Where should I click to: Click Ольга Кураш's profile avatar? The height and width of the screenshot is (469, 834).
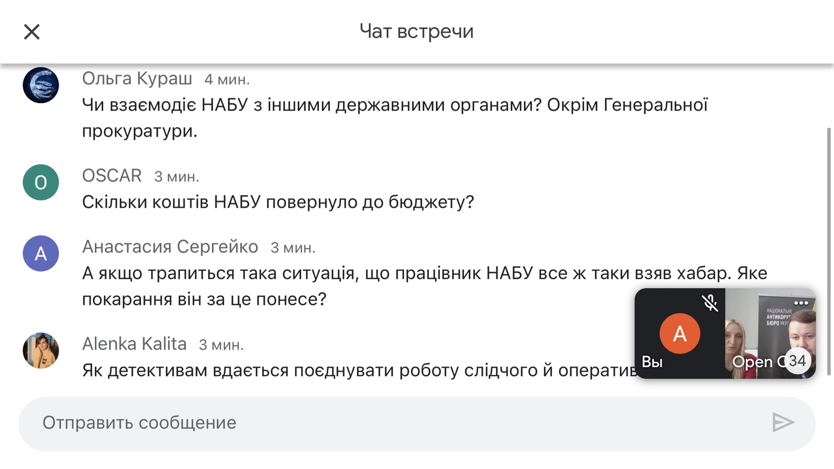41,85
